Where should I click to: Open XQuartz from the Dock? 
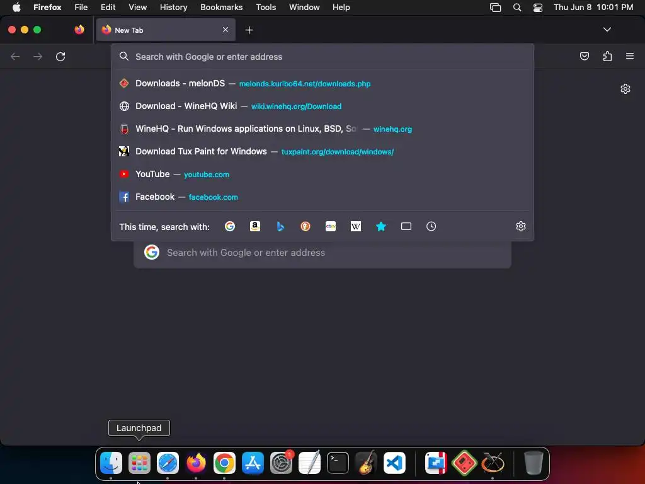coord(493,463)
